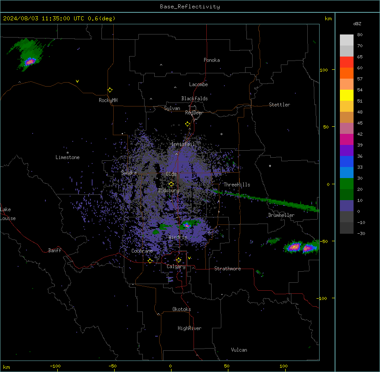
Task: Click the yellow diamond marker above RockyMH
Action: [110, 90]
